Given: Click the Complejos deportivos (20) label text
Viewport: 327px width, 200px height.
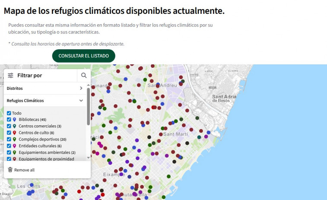Looking at the screenshot, I should click(x=42, y=139).
